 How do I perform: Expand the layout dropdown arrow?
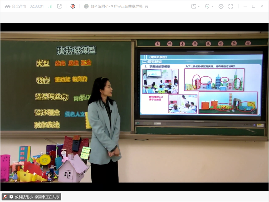pyautogui.click(x=199, y=6)
